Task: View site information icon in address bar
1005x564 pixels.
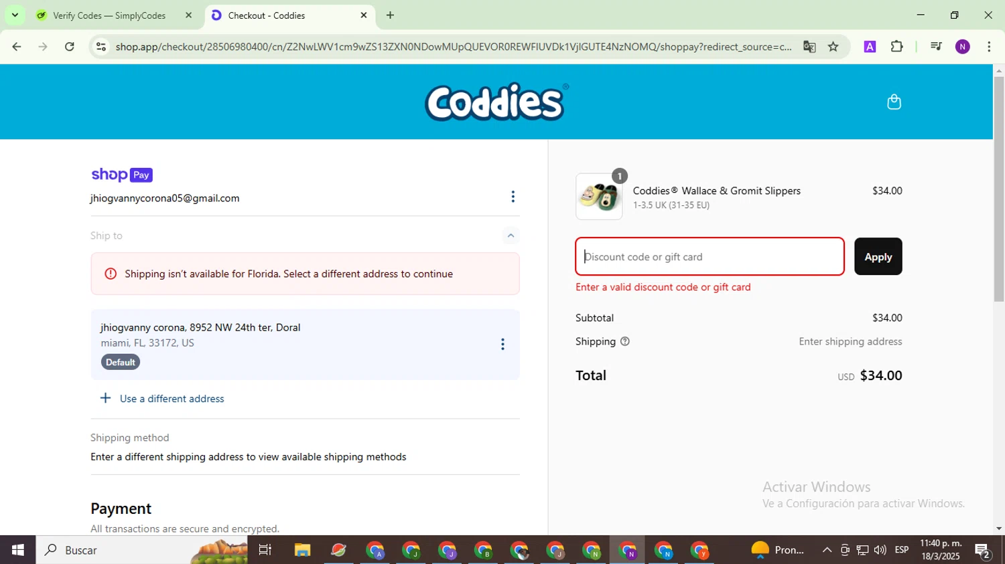Action: (101, 47)
